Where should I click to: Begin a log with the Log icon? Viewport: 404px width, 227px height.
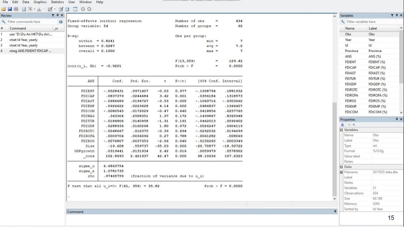(x=24, y=9)
